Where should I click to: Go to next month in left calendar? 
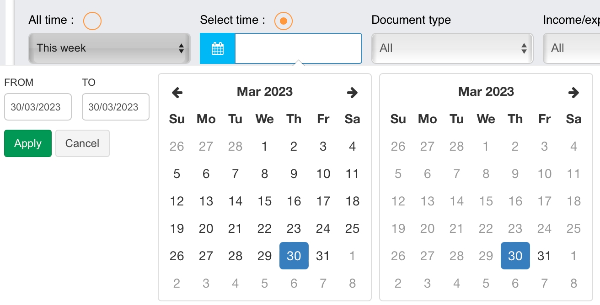[352, 93]
